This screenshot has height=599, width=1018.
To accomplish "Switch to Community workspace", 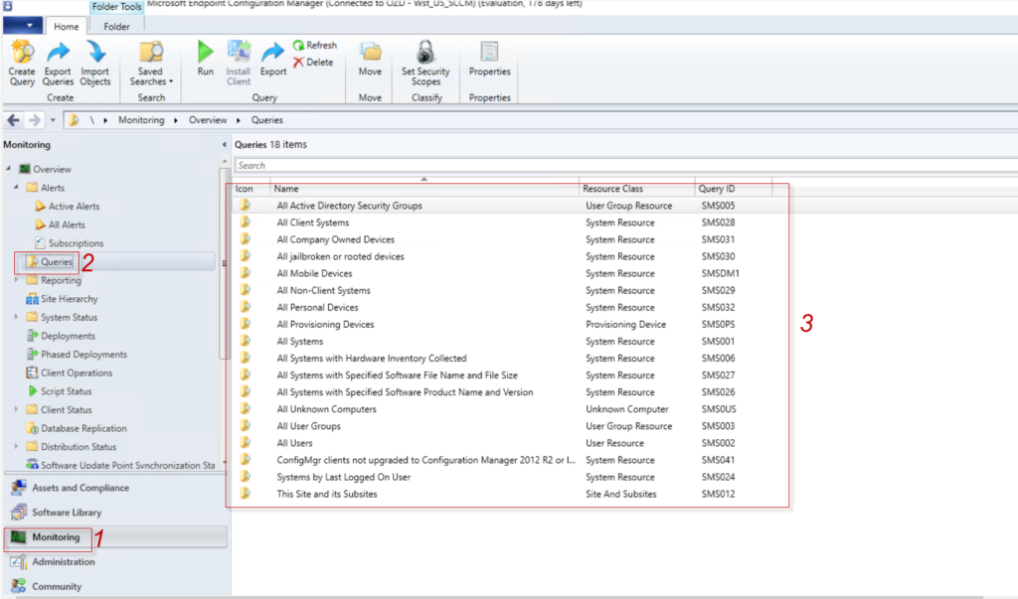I will [57, 587].
